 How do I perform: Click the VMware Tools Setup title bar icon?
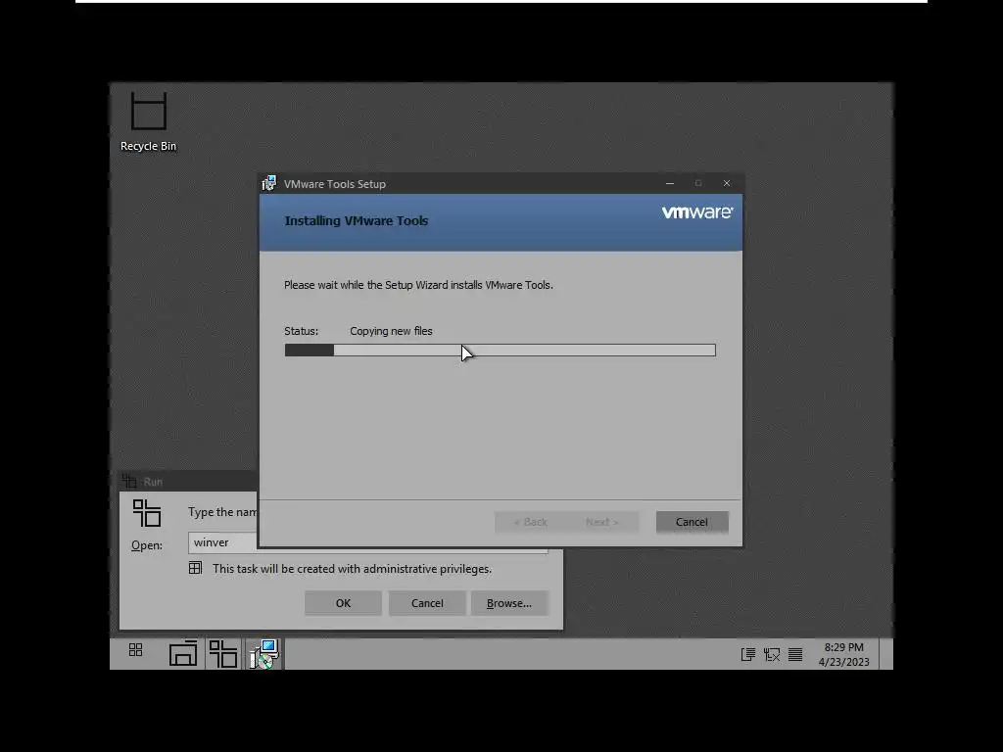(269, 183)
